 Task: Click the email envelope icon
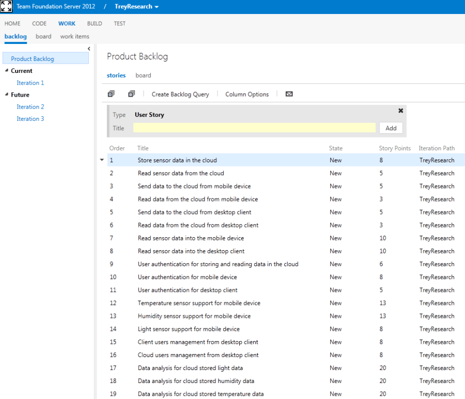pyautogui.click(x=289, y=94)
